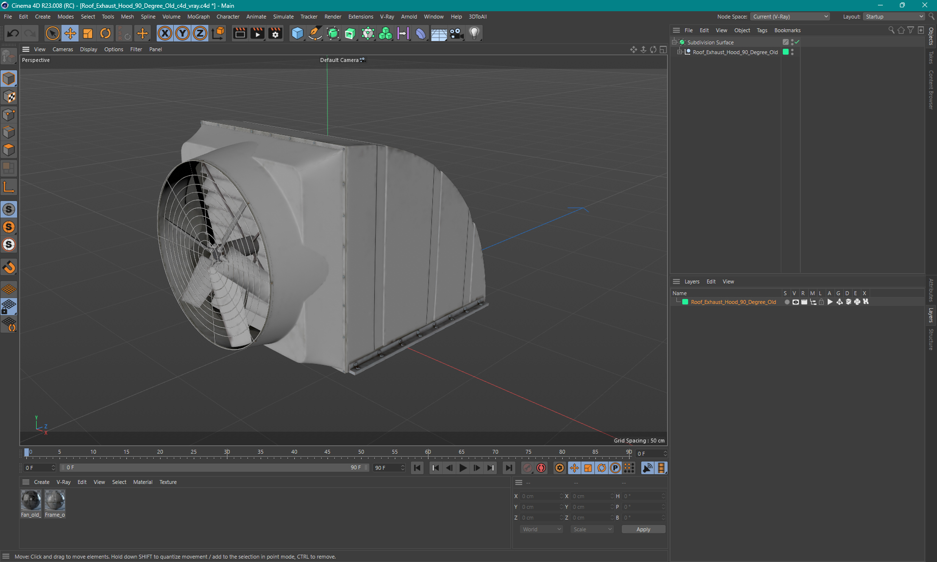Open Layers panel hamburger menu
The height and width of the screenshot is (562, 937).
(676, 281)
